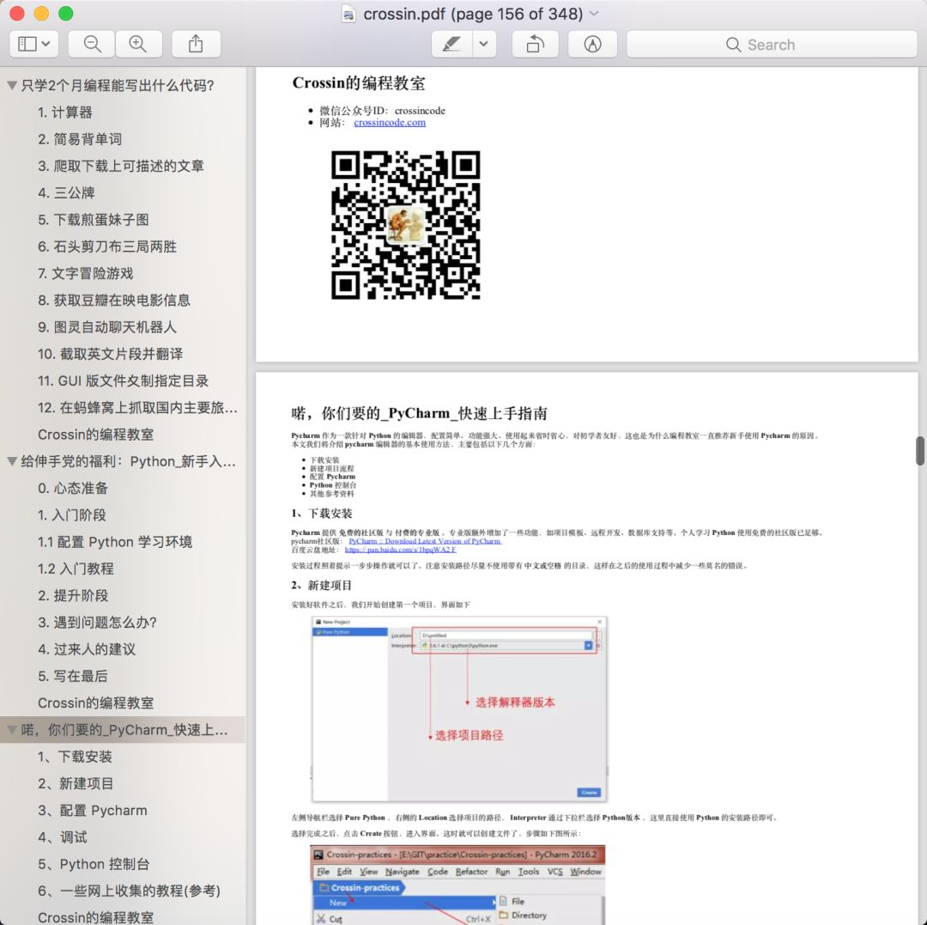This screenshot has width=927, height=925.
Task: Select 2、新建项目 in outline
Action: click(76, 783)
